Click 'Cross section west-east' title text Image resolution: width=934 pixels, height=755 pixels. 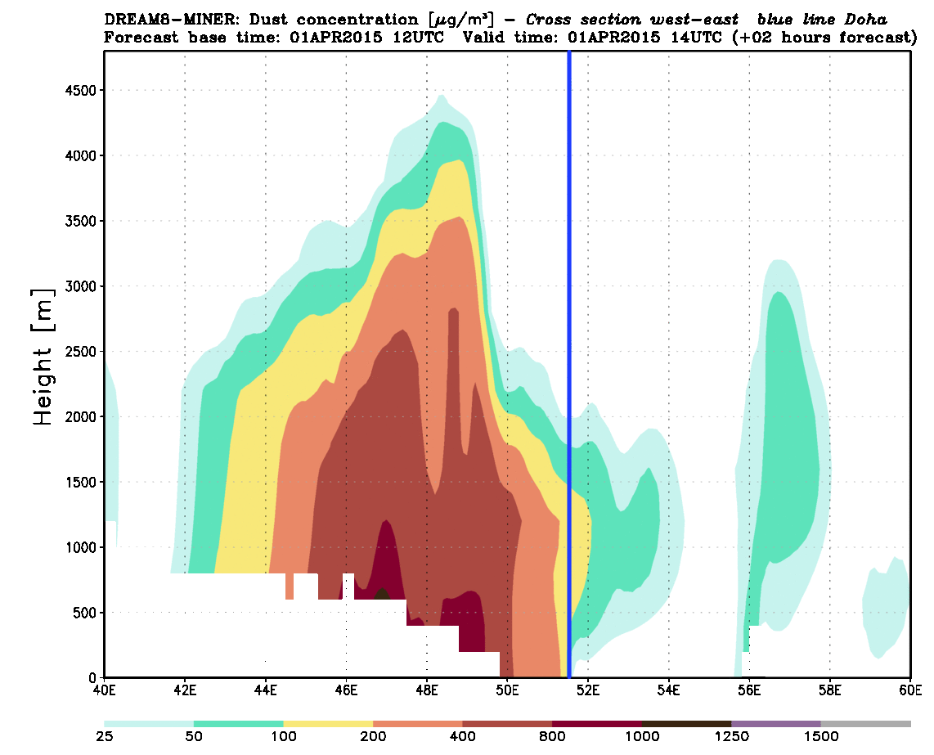pos(632,20)
